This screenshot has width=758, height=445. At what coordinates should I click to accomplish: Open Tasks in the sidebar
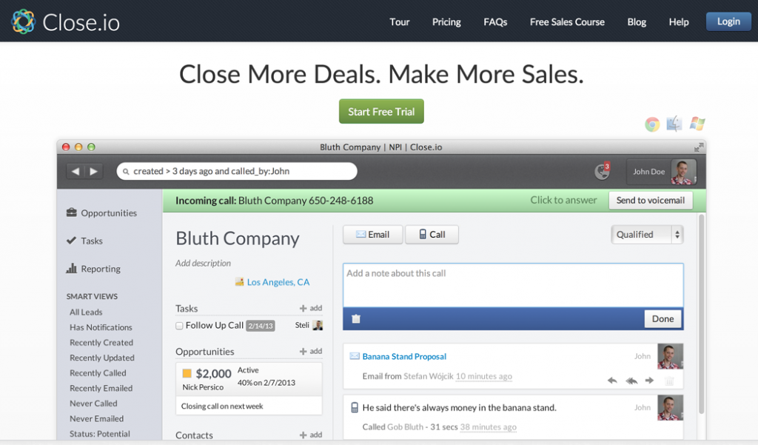coord(84,241)
